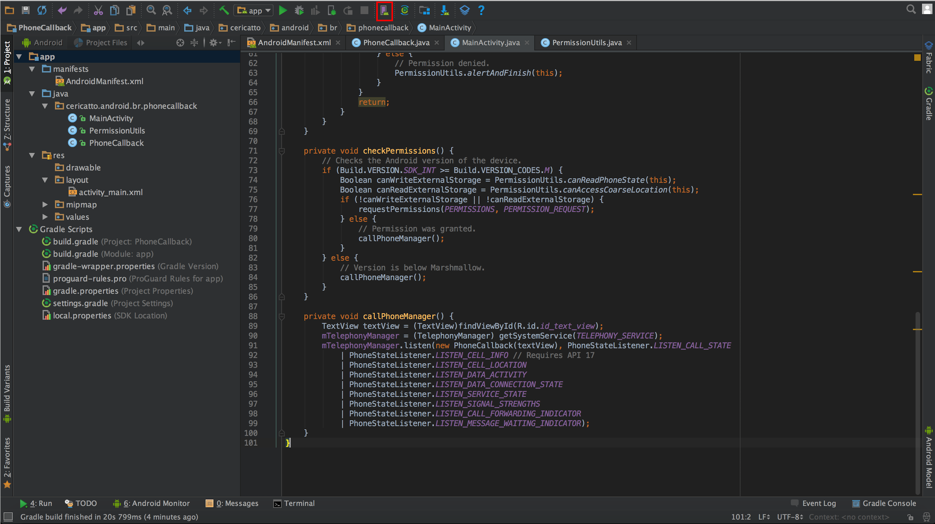935x524 pixels.
Task: Click the yellow analysis status square above the error stripe
Action: coord(918,57)
